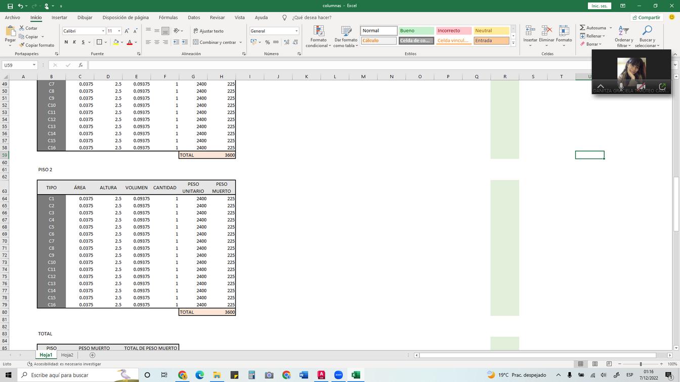Switch to Page Layout view
The width and height of the screenshot is (680, 382).
[595, 364]
